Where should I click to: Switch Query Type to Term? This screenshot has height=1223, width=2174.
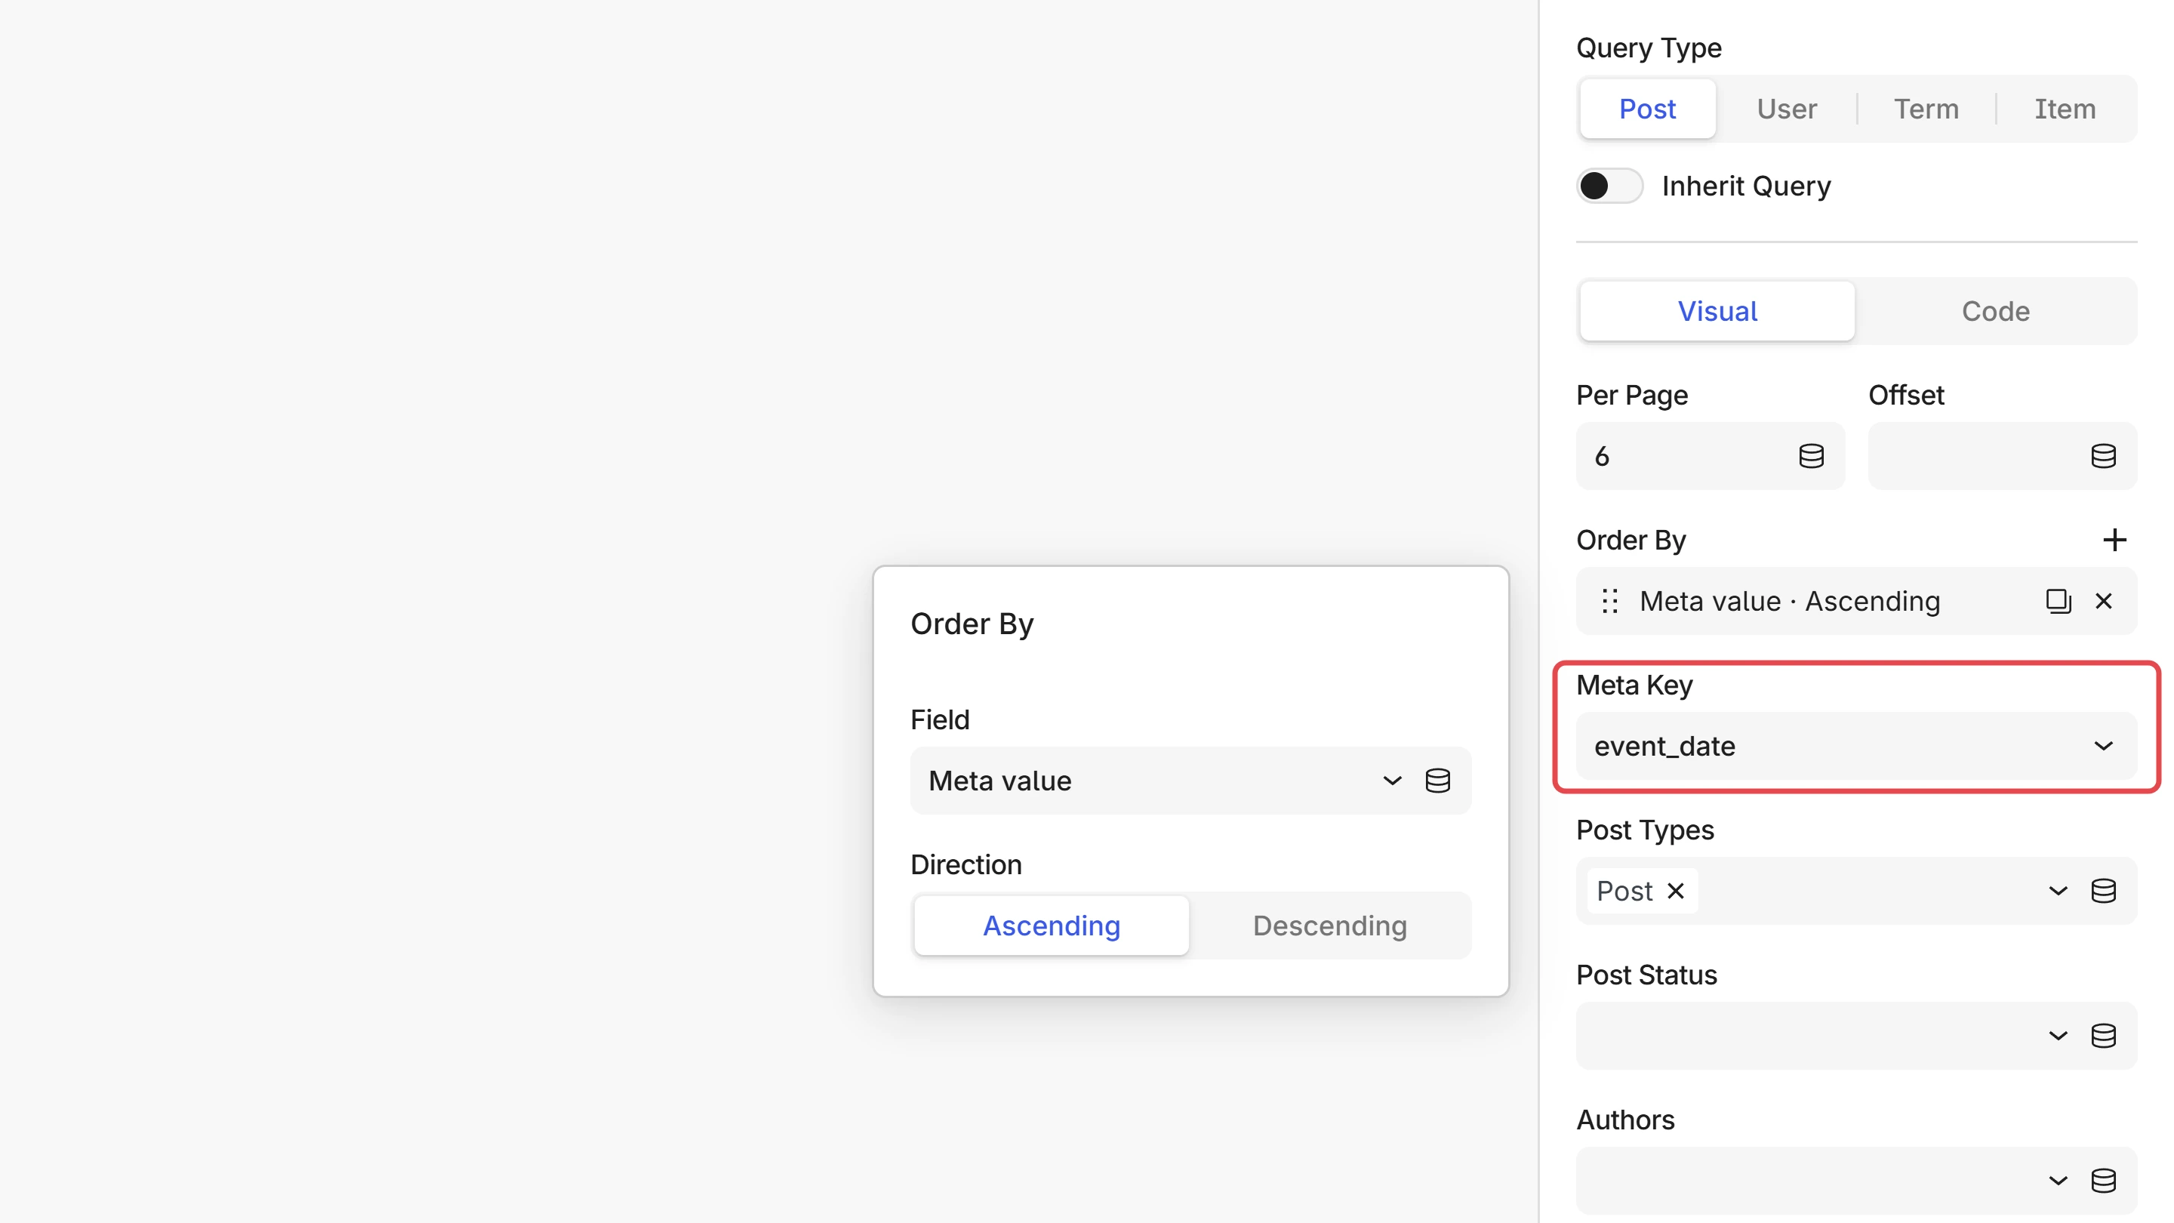(1925, 109)
